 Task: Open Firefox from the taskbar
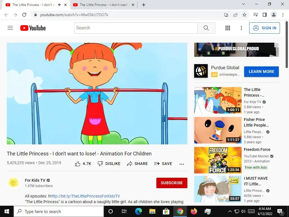194,211
